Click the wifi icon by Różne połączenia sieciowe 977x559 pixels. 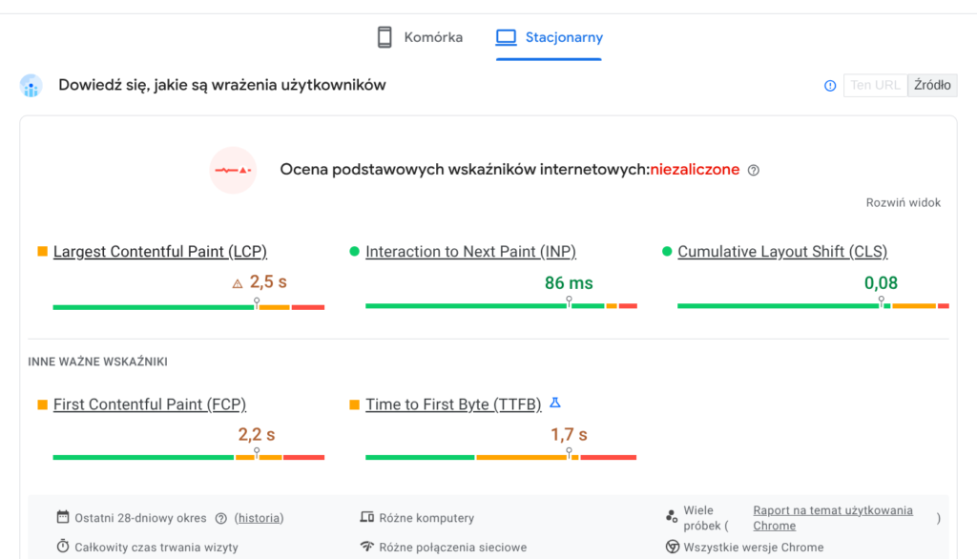366,547
